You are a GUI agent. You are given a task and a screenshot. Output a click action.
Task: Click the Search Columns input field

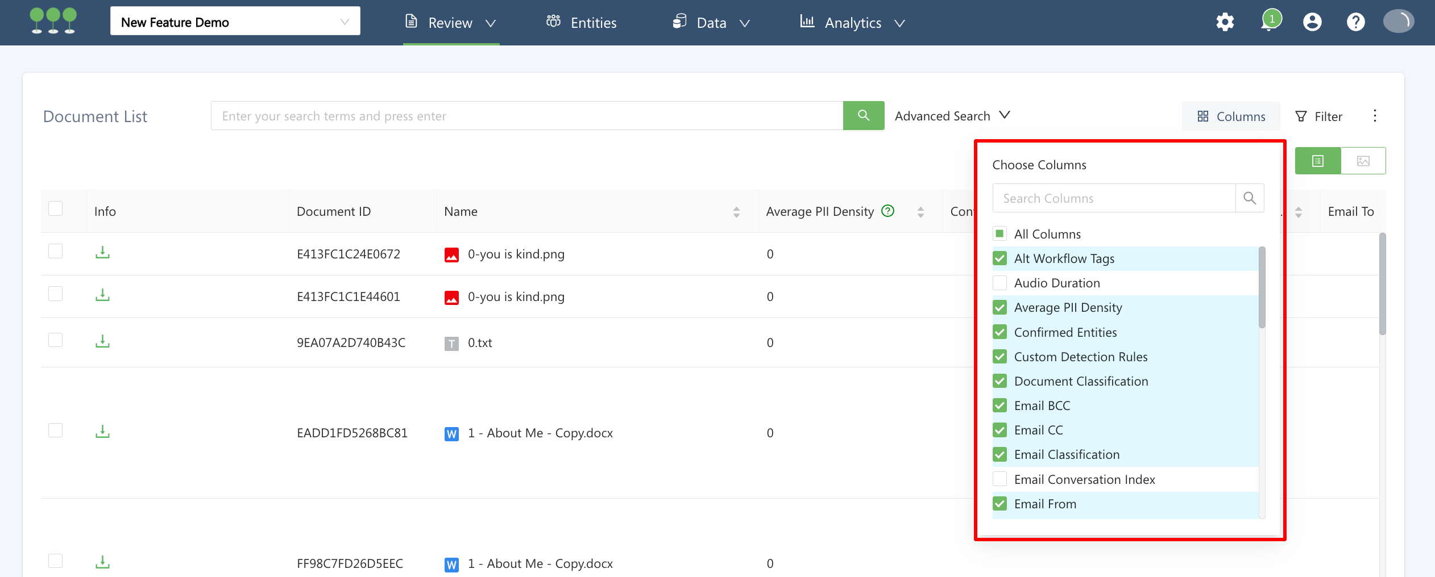(1113, 198)
